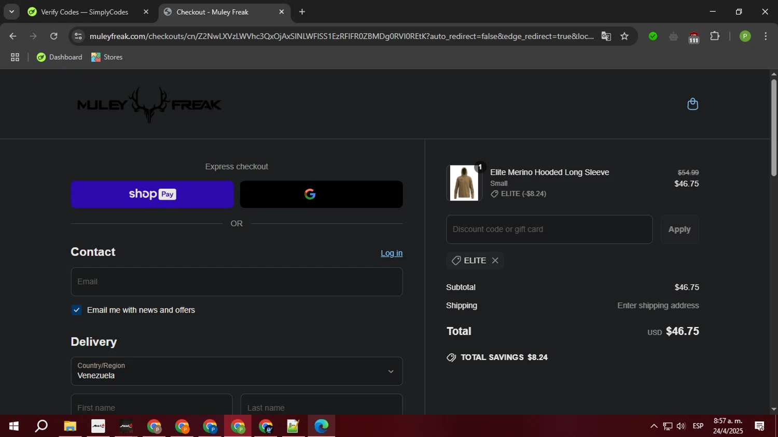This screenshot has height=437, width=778.
Task: Close the Verify Codes tab
Action: coord(146,12)
